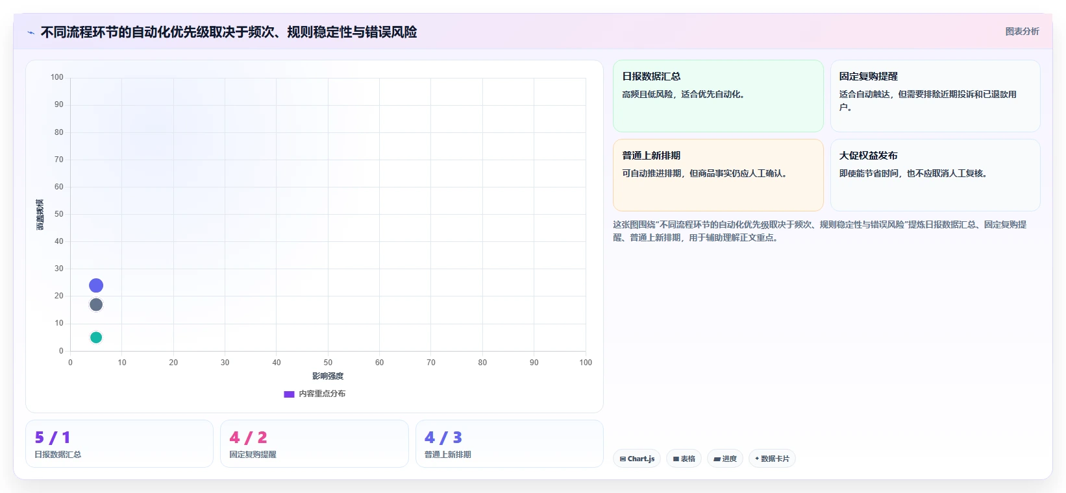The height and width of the screenshot is (493, 1066).
Task: Click the lightning icon beside the title
Action: (31, 32)
